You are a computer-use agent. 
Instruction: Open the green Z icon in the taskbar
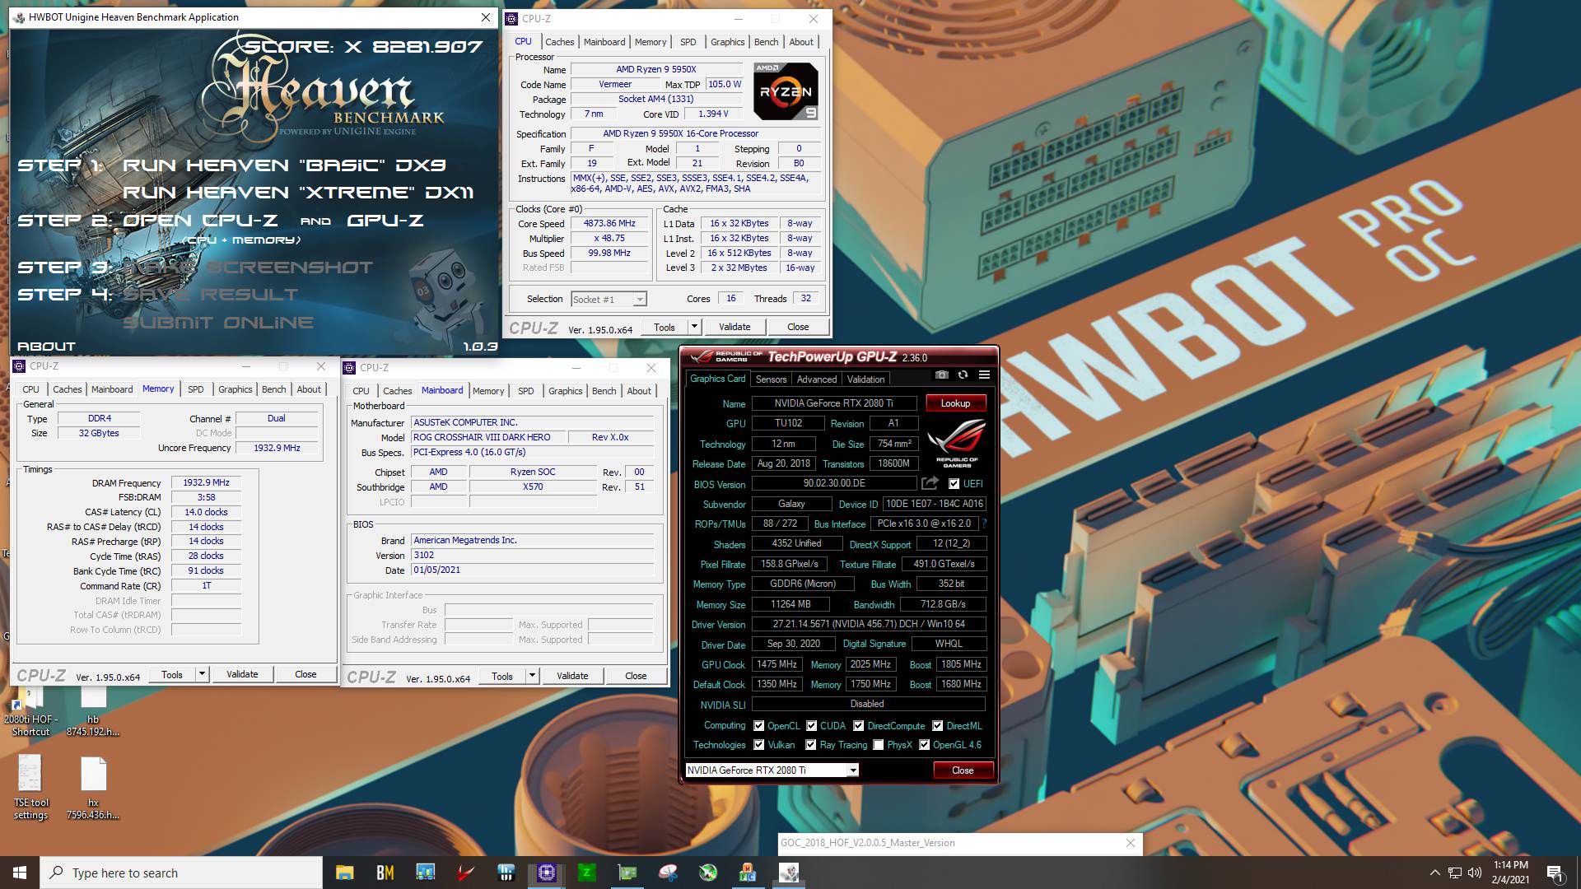point(587,873)
